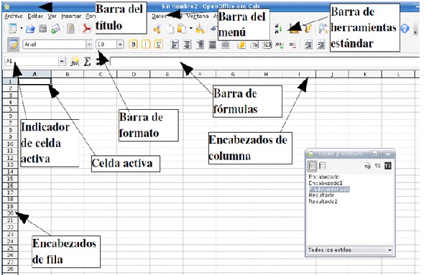This screenshot has height=275, width=424.
Task: Open the Paste dropdown arrow
Action: (x=191, y=28)
